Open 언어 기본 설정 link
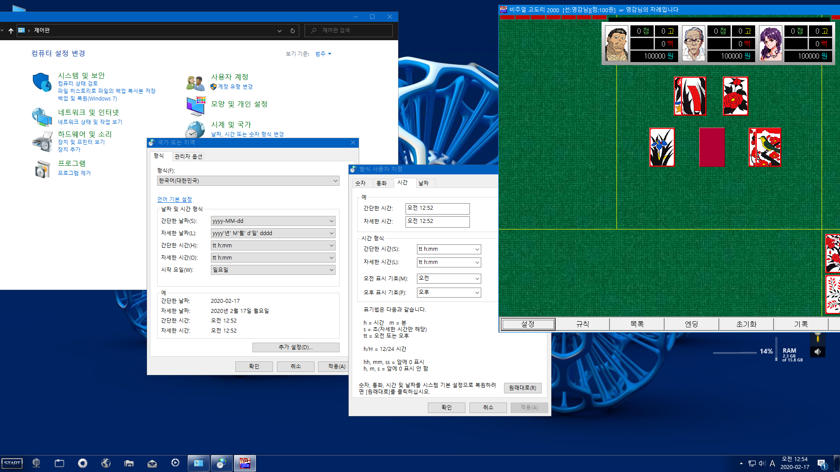The height and width of the screenshot is (472, 840). click(175, 199)
